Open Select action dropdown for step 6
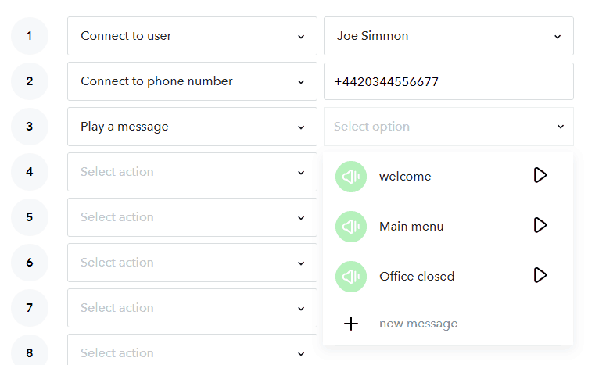Screen dimensions: 606x365 click(x=192, y=263)
